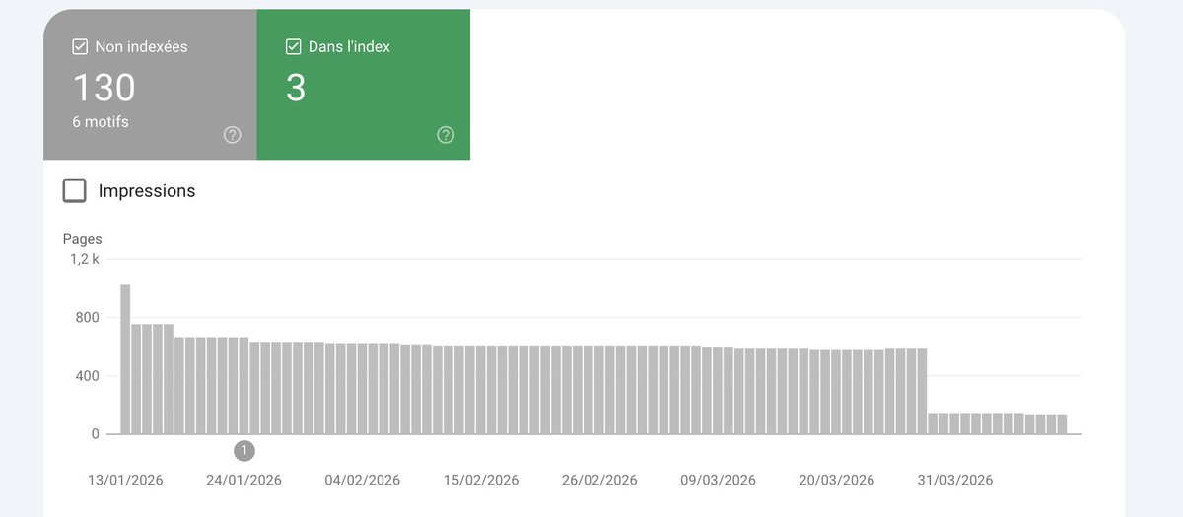Click the Impressions label text
This screenshot has width=1183, height=517.
point(147,191)
